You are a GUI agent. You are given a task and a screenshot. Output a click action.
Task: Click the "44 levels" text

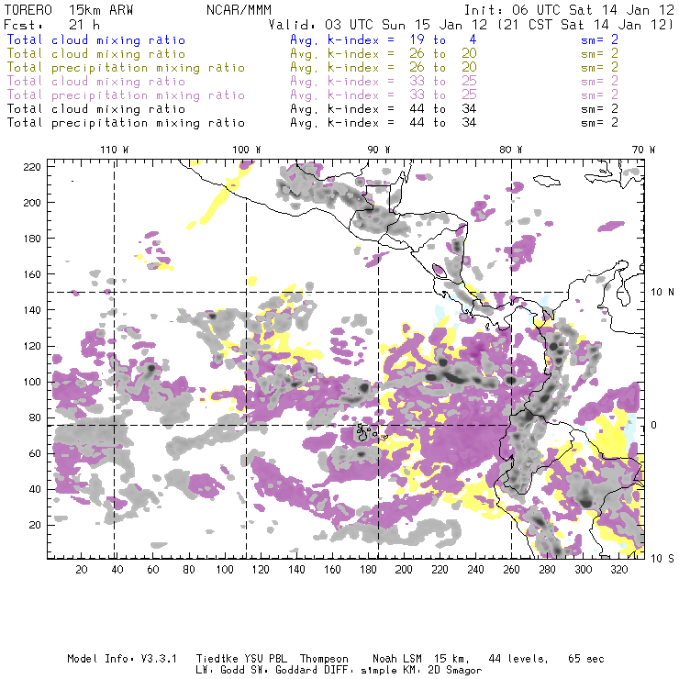518,659
